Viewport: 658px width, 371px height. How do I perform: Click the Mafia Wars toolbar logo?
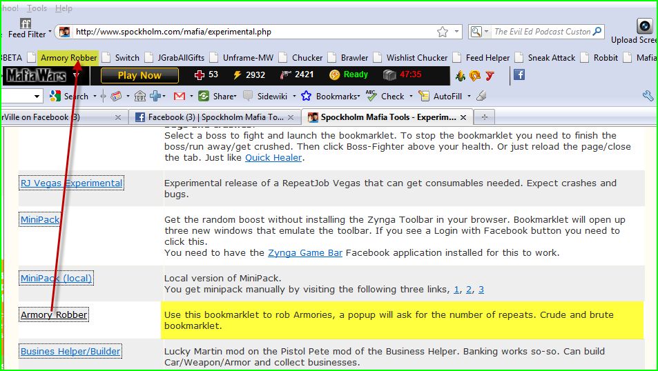point(36,75)
